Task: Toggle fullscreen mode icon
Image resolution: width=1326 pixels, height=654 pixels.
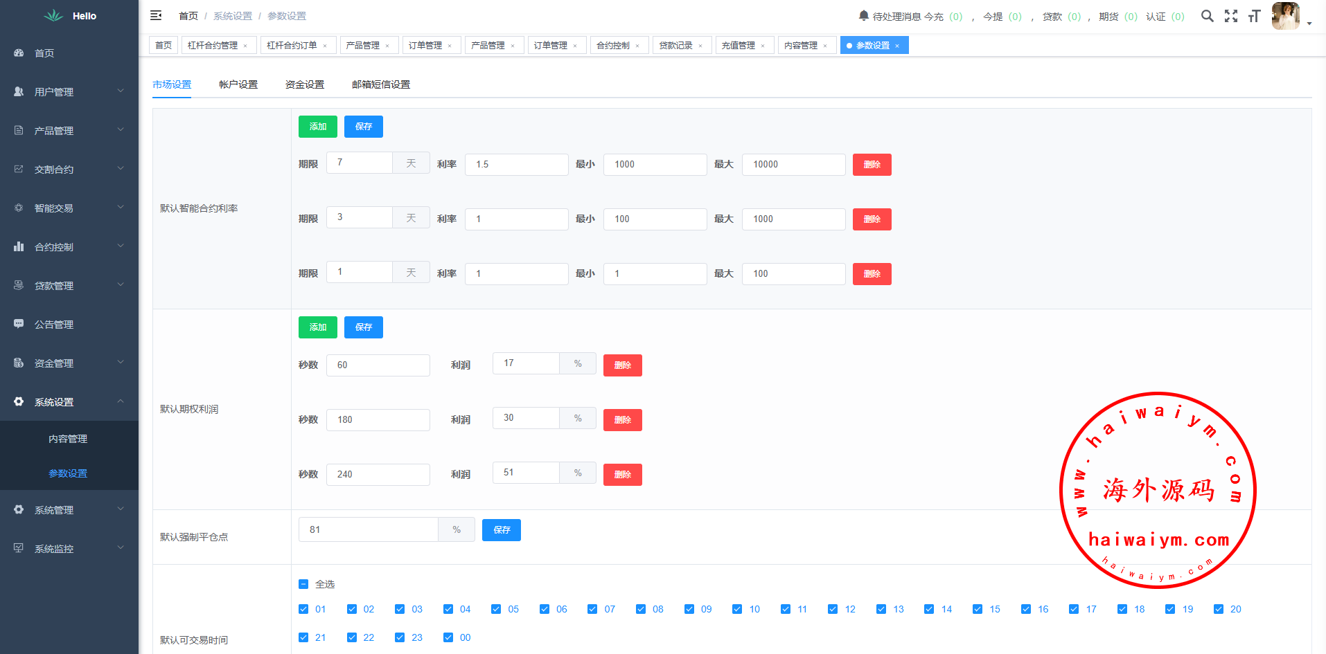Action: click(x=1231, y=16)
